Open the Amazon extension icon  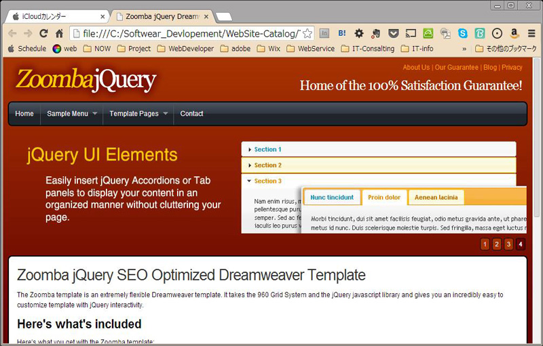pos(514,33)
